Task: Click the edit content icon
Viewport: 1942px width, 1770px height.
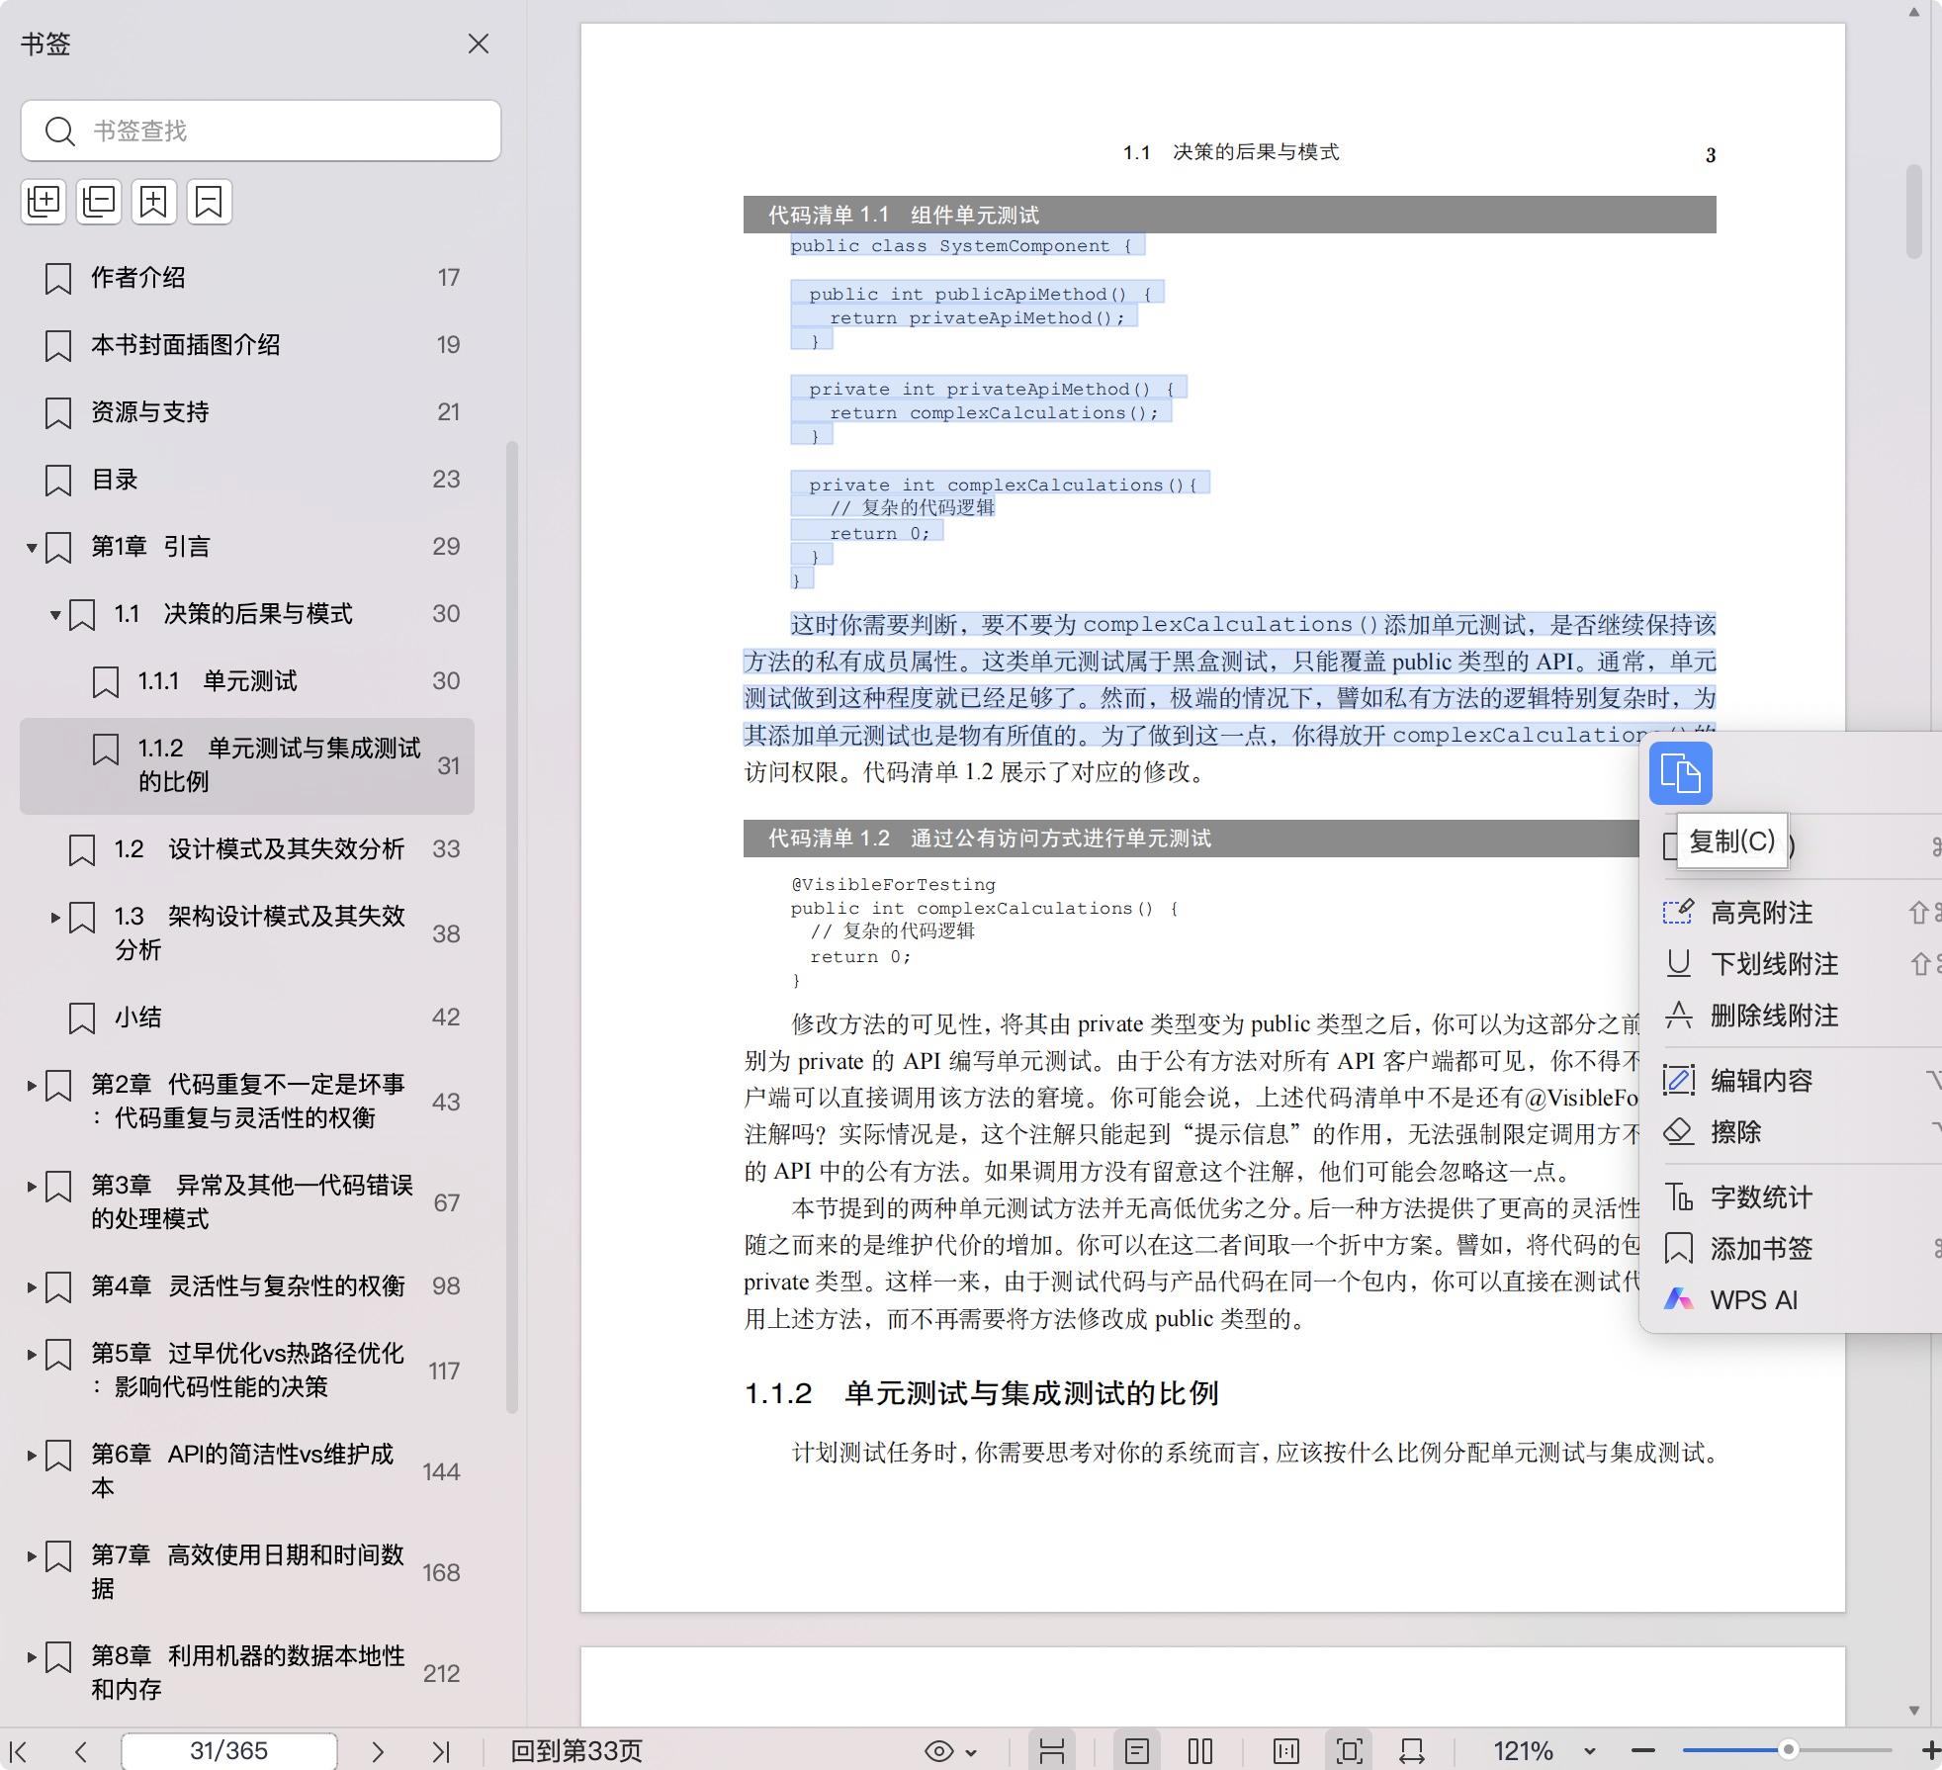Action: pyautogui.click(x=1678, y=1080)
